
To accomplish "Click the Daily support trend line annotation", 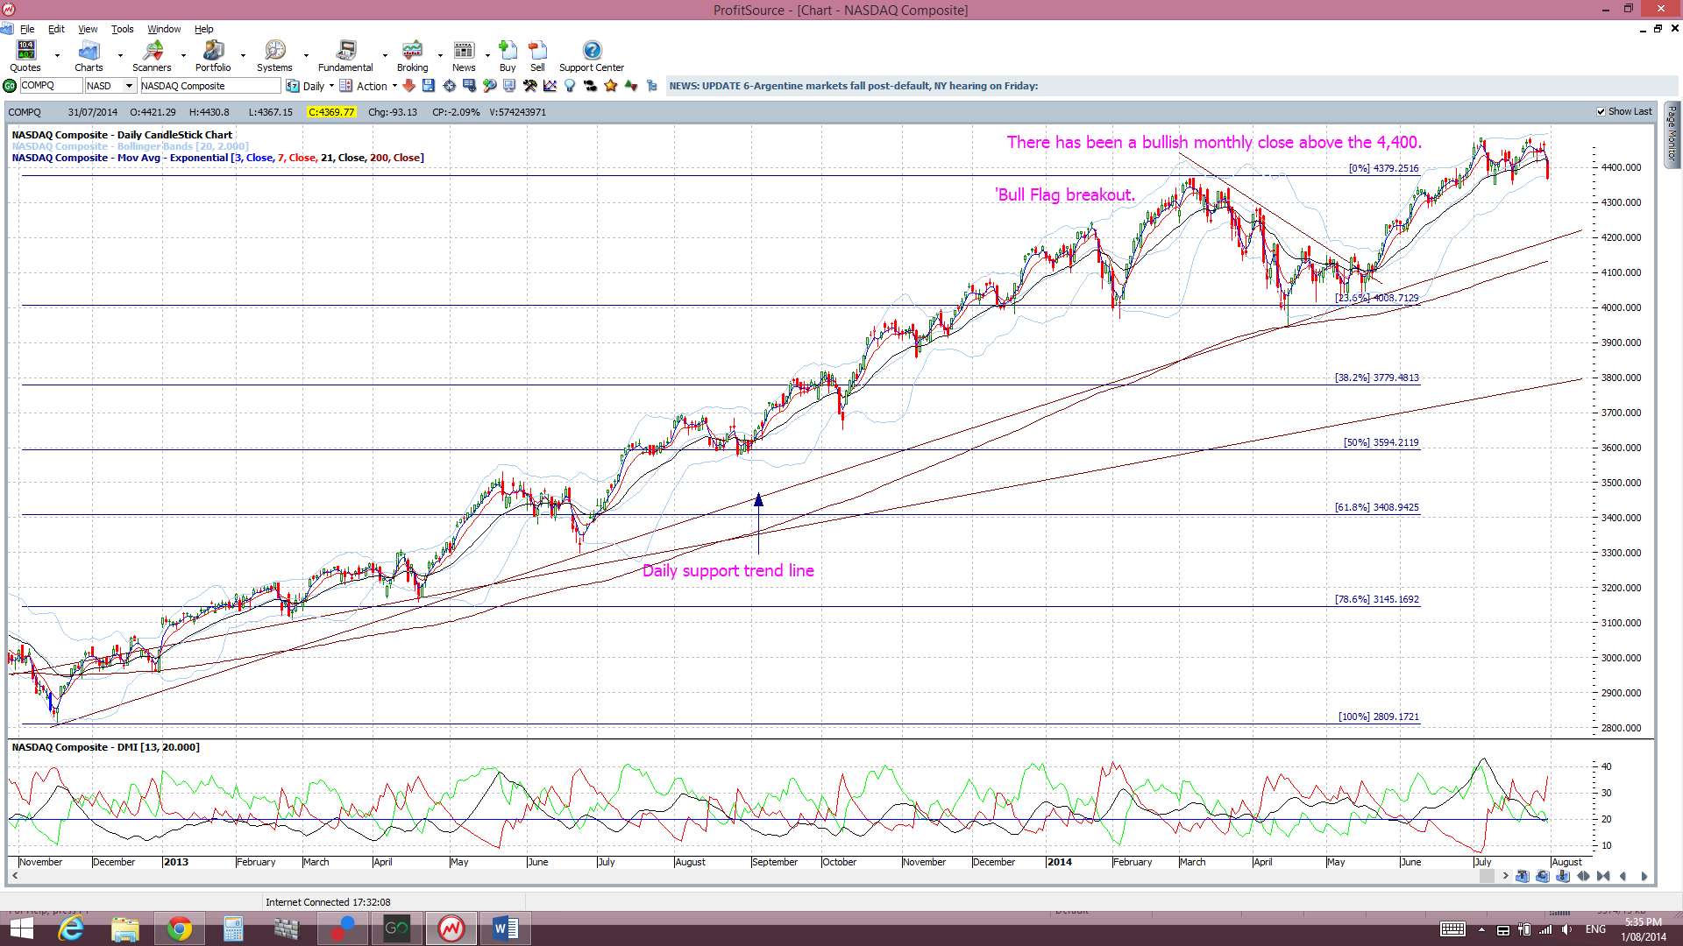I will tap(728, 571).
